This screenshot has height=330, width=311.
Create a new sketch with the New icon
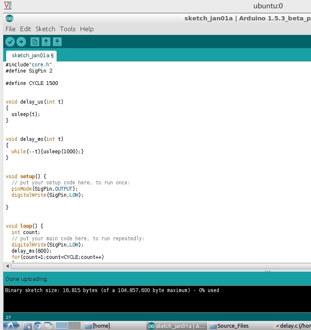coord(35,42)
